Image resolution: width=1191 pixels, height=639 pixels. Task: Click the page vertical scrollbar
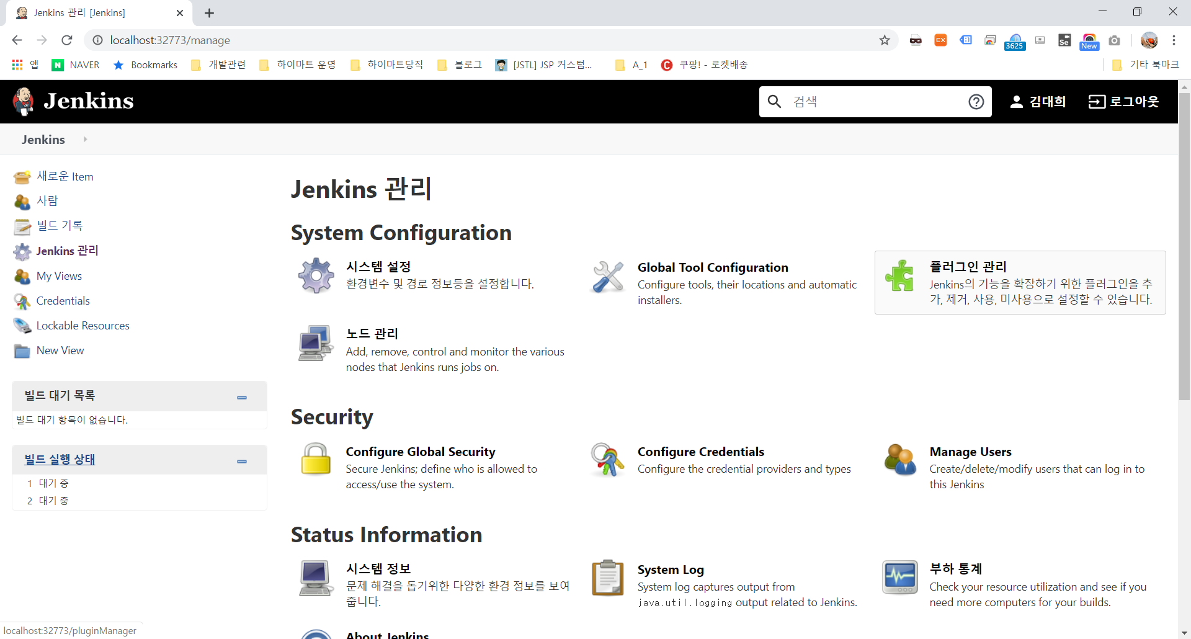pos(1184,248)
